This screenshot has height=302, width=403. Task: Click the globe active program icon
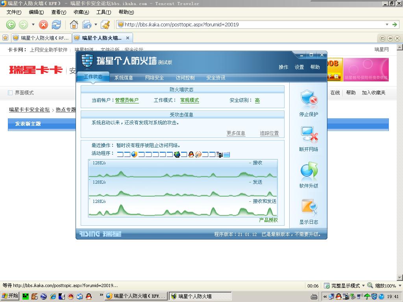[x=177, y=154]
